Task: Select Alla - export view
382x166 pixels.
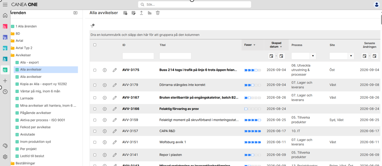Action: point(29,63)
